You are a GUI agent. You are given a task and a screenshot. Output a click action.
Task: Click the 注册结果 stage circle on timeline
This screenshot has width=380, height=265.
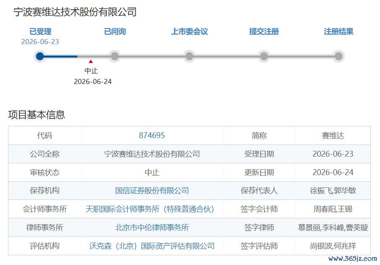click(338, 56)
